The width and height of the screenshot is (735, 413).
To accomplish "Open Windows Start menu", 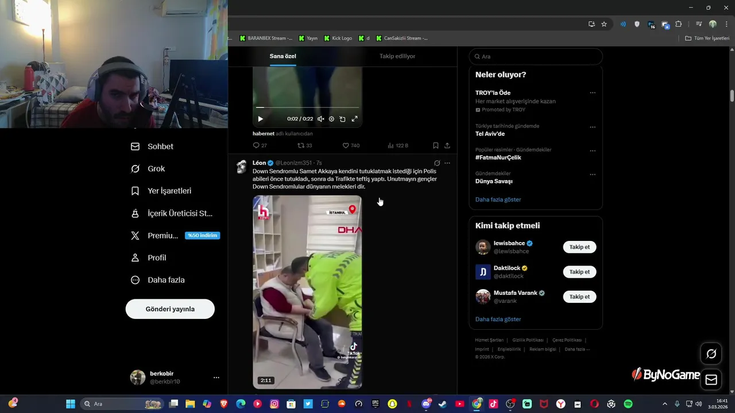I will (x=71, y=404).
